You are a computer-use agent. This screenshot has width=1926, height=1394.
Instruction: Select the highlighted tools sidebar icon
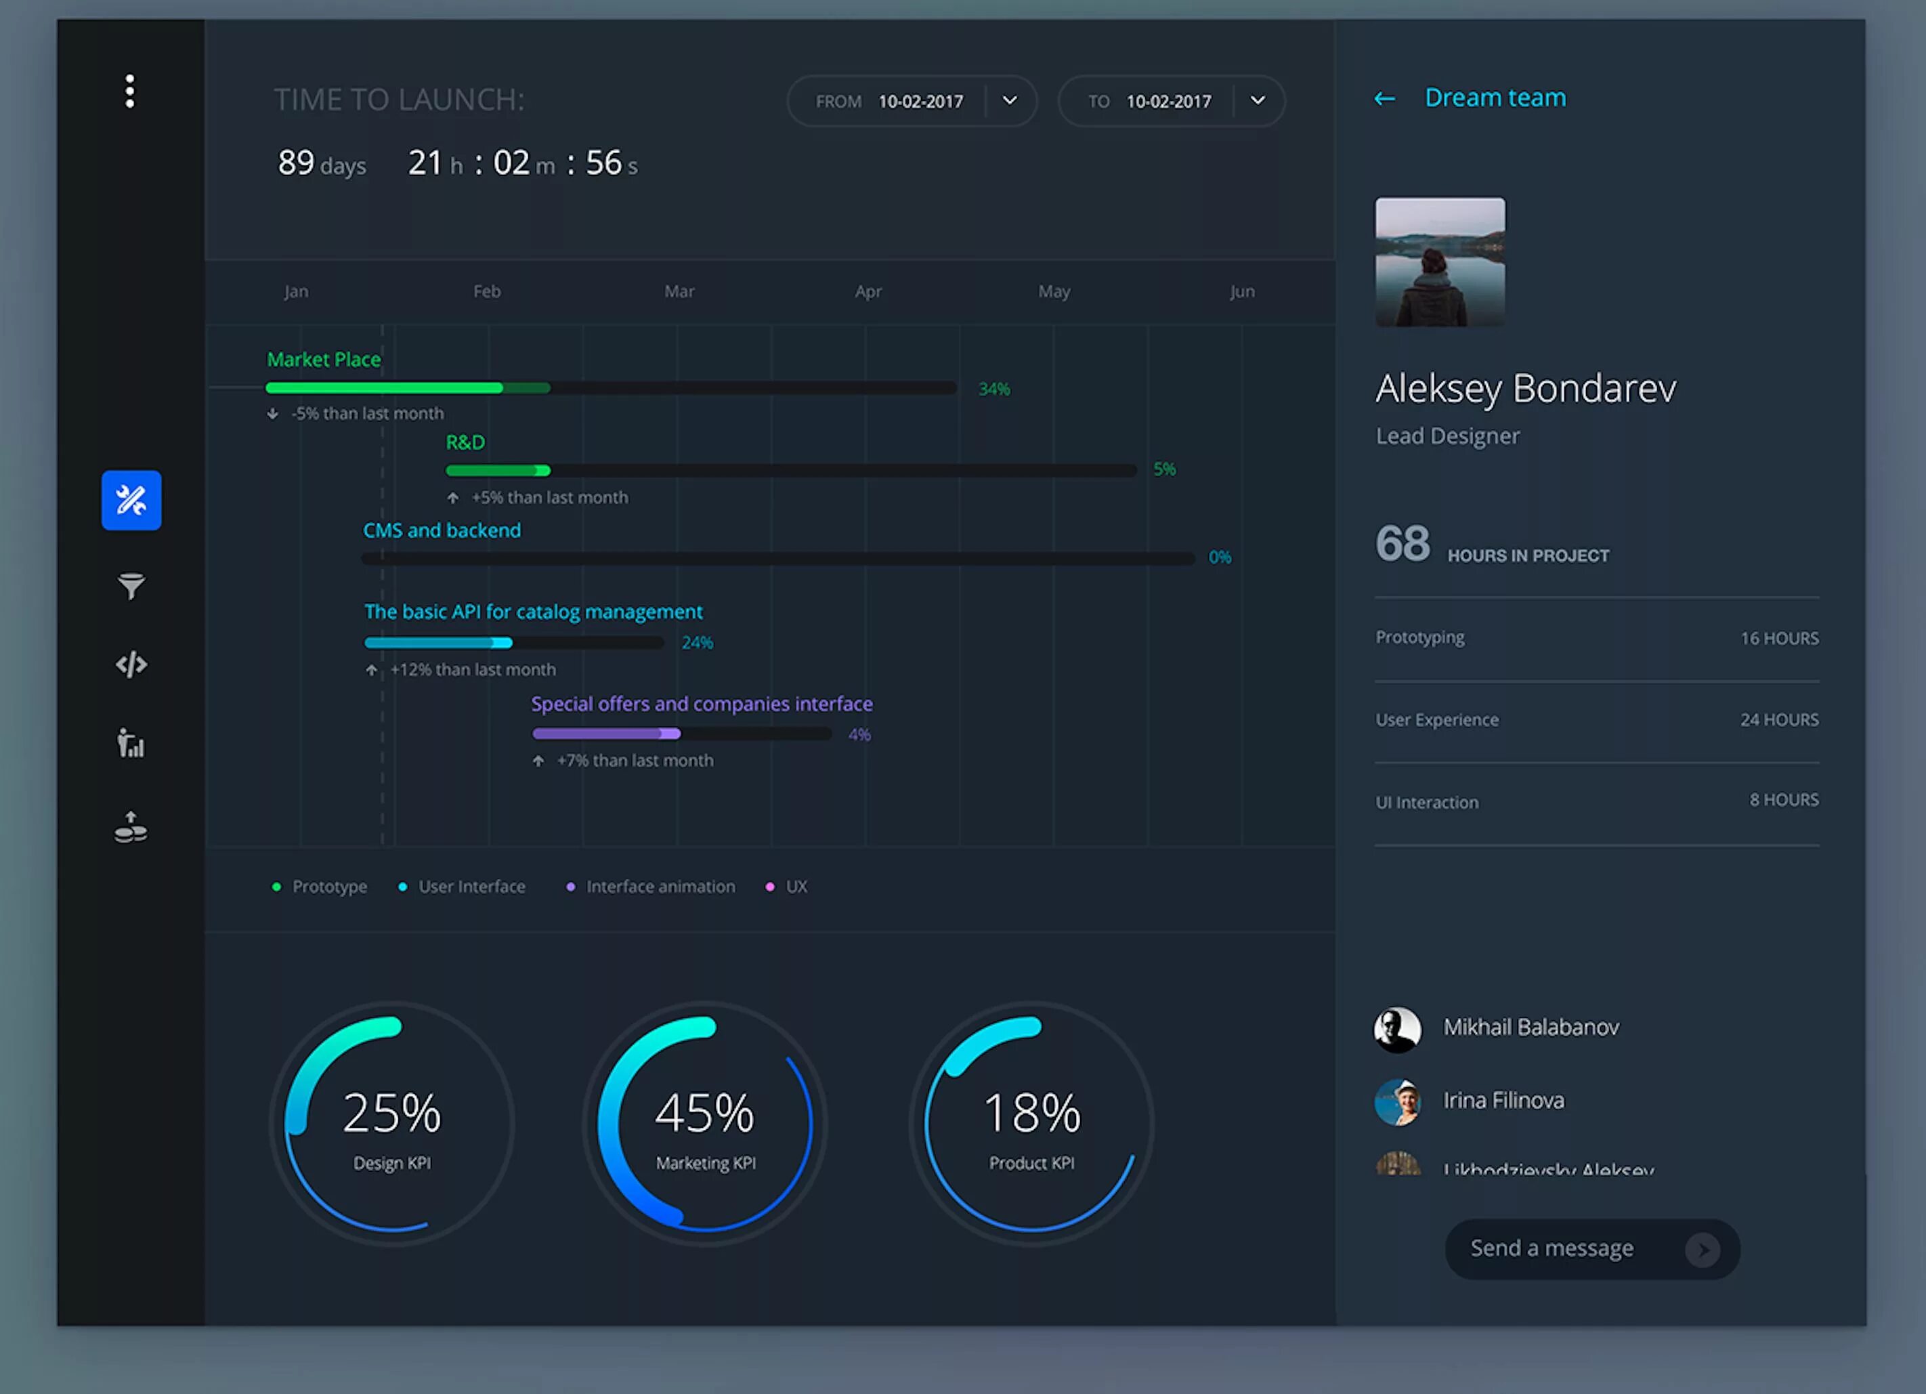tap(131, 501)
